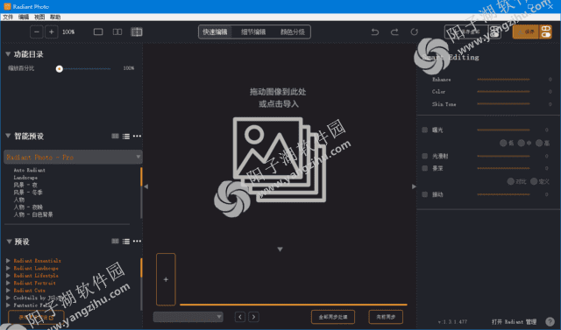Click the image stack import icon
This screenshot has width=561, height=330.
tap(280, 159)
